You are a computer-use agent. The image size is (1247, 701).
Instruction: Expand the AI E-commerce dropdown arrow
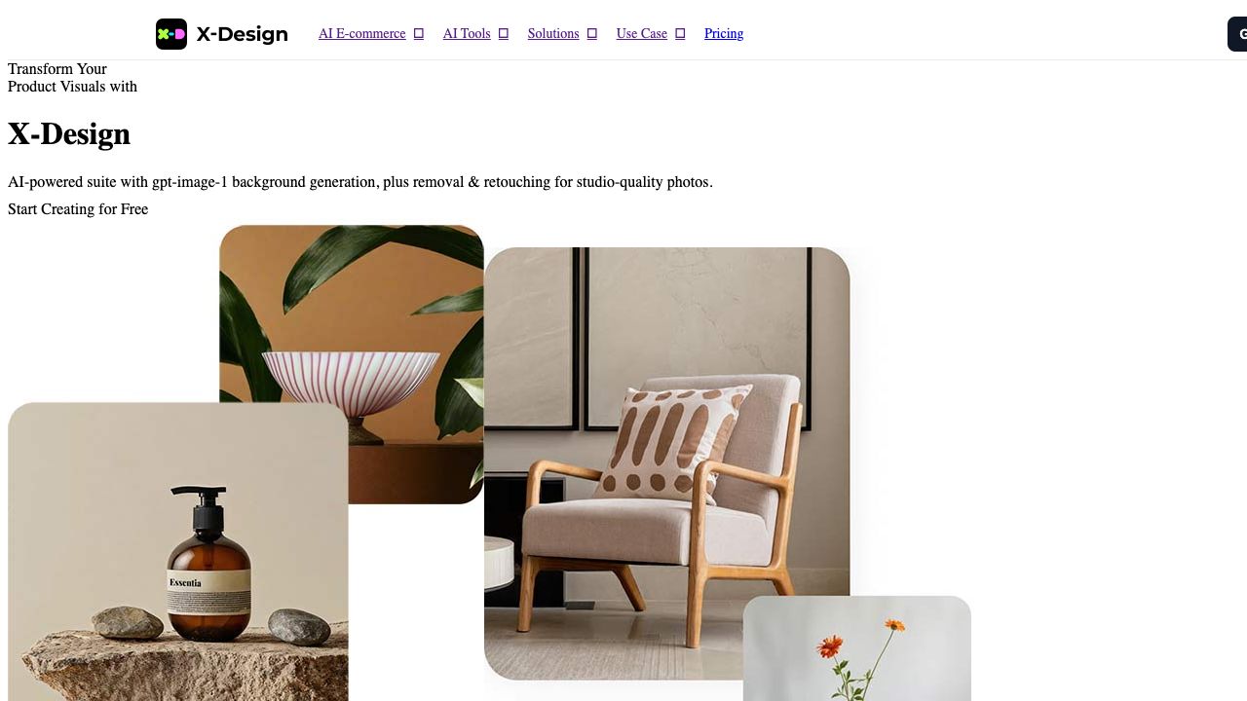(419, 34)
